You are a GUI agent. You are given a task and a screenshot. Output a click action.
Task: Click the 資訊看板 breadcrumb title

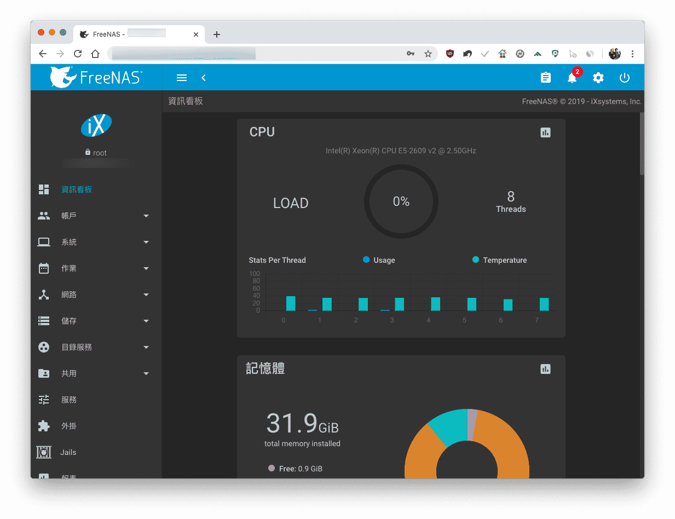click(186, 101)
